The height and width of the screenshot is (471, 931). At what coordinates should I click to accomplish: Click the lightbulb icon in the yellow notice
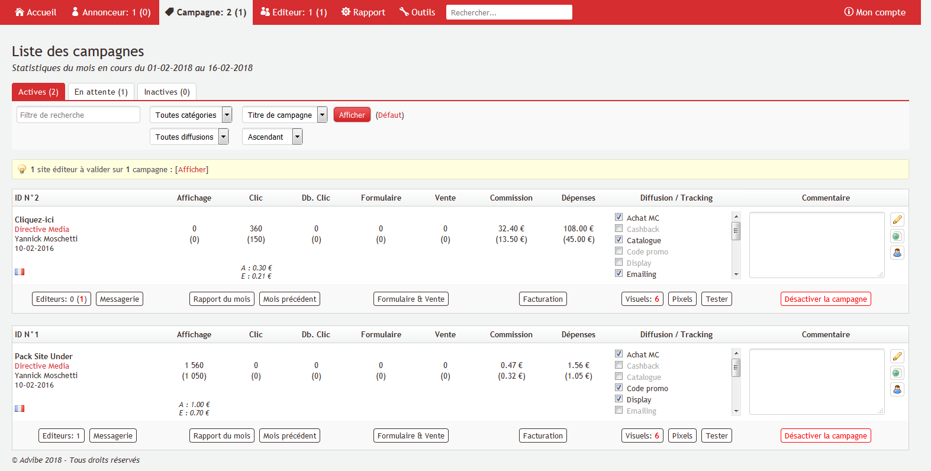22,169
